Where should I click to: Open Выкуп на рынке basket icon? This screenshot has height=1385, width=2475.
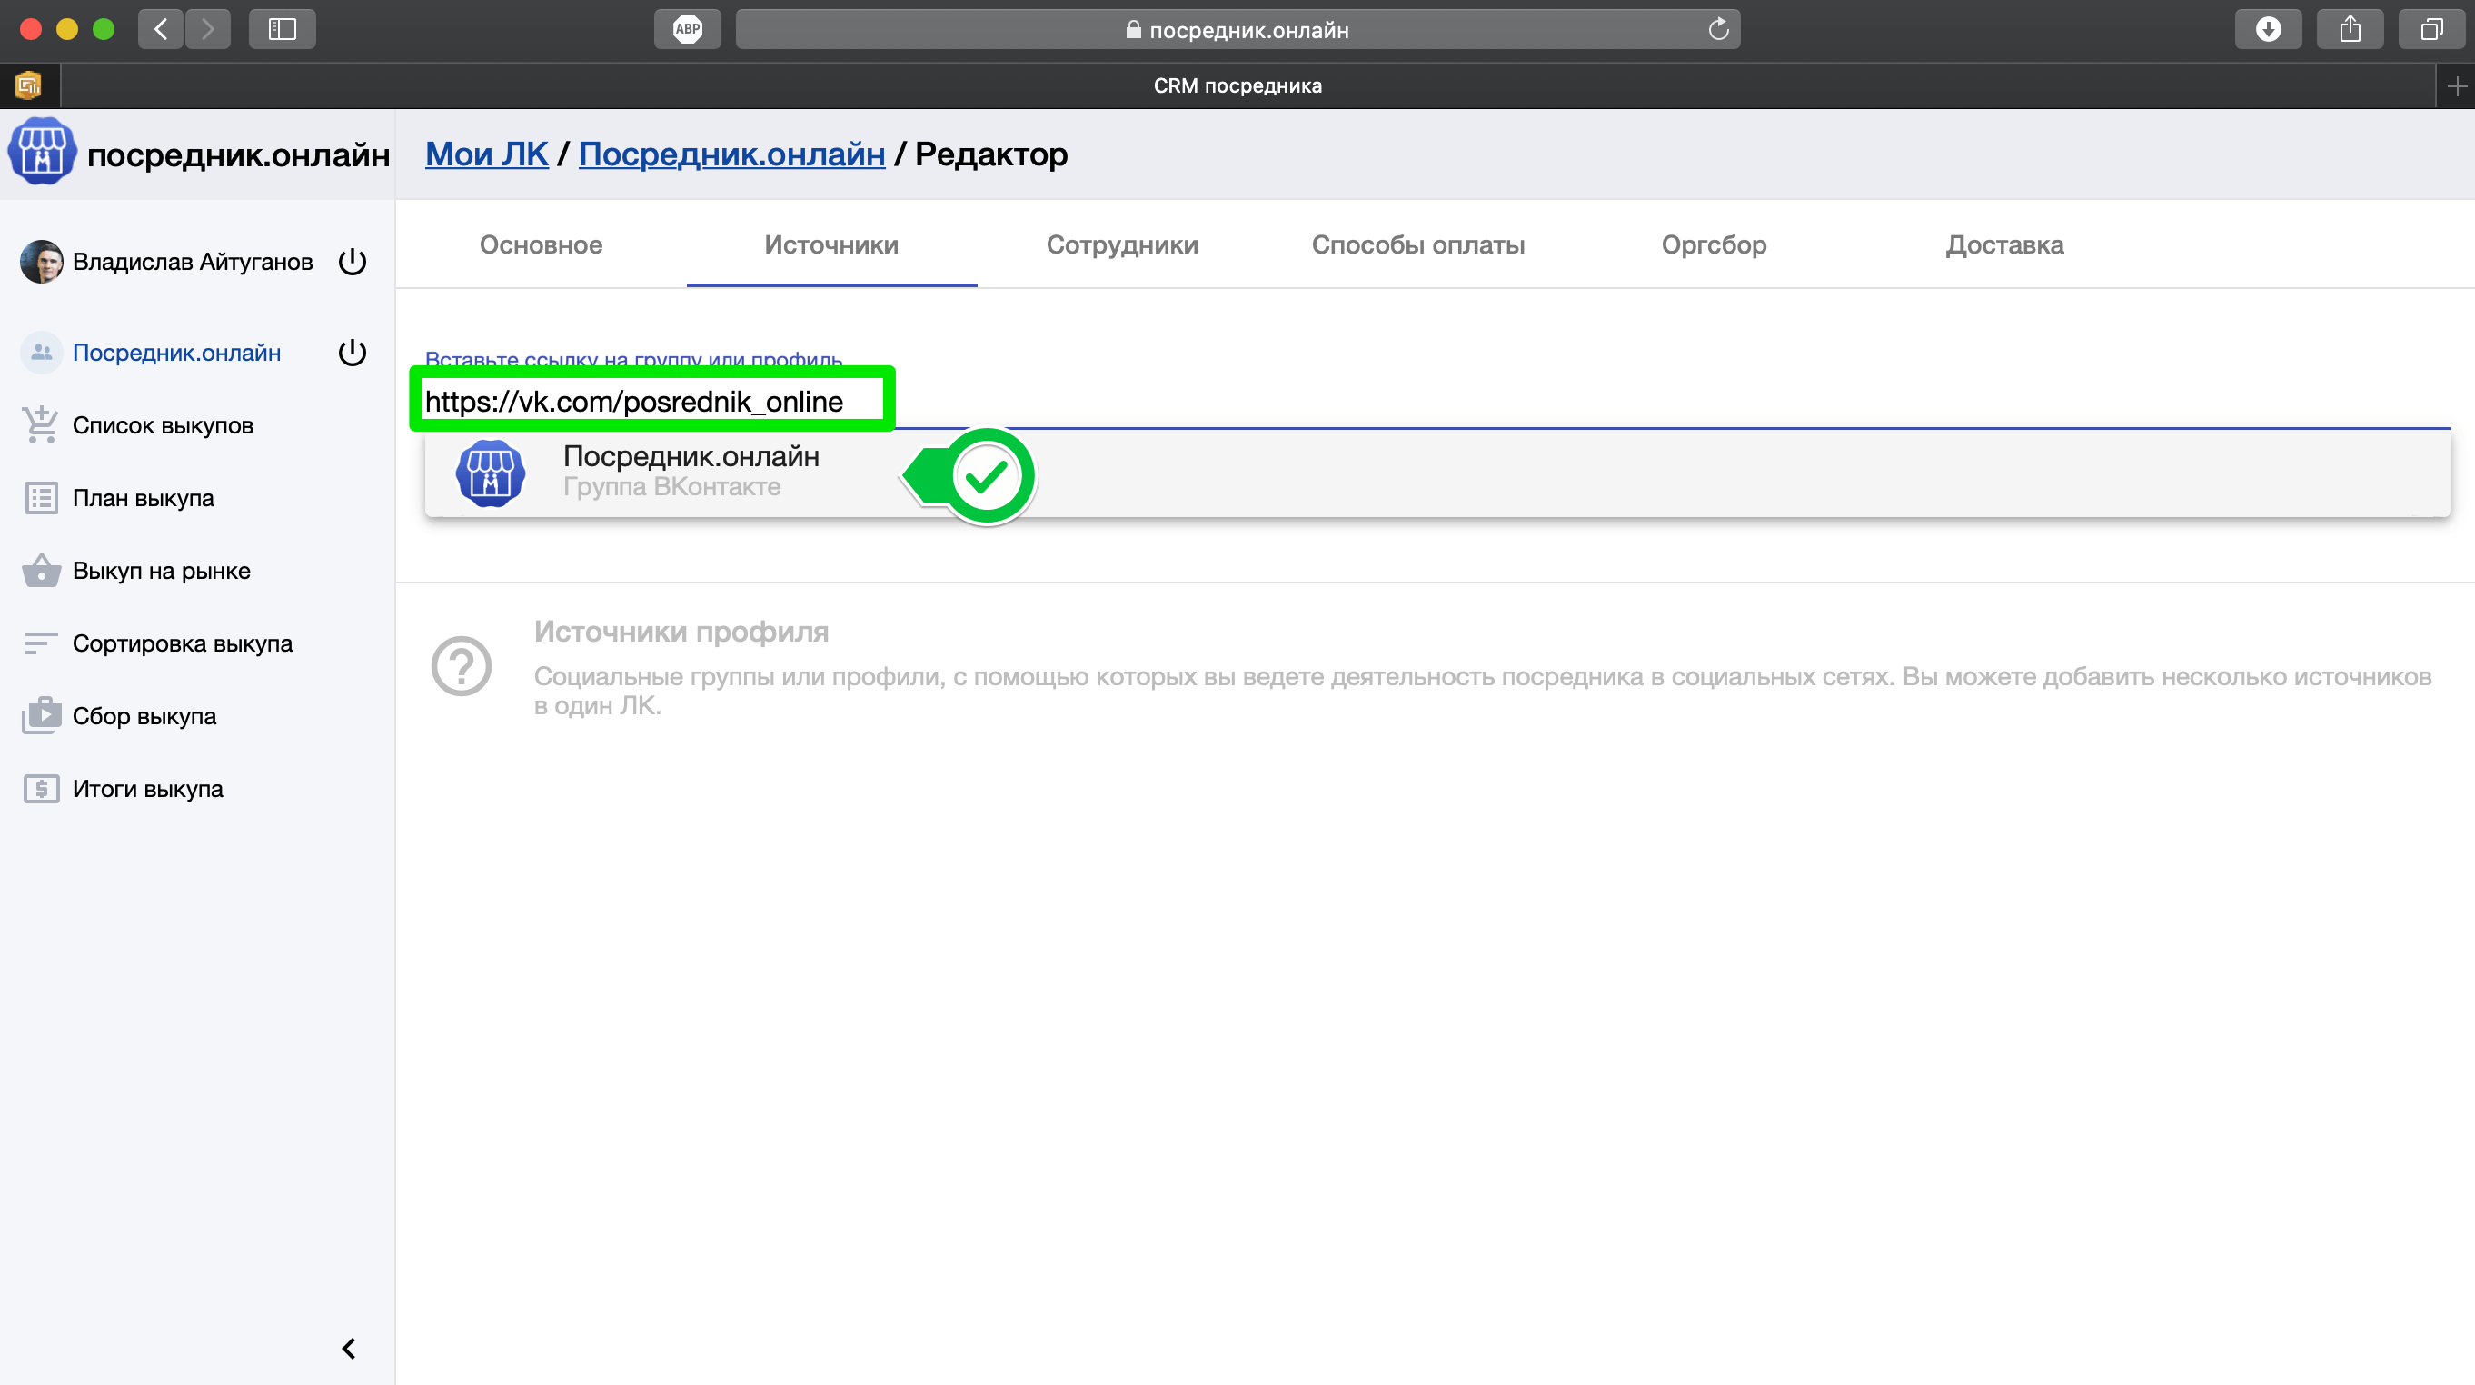pyautogui.click(x=40, y=571)
